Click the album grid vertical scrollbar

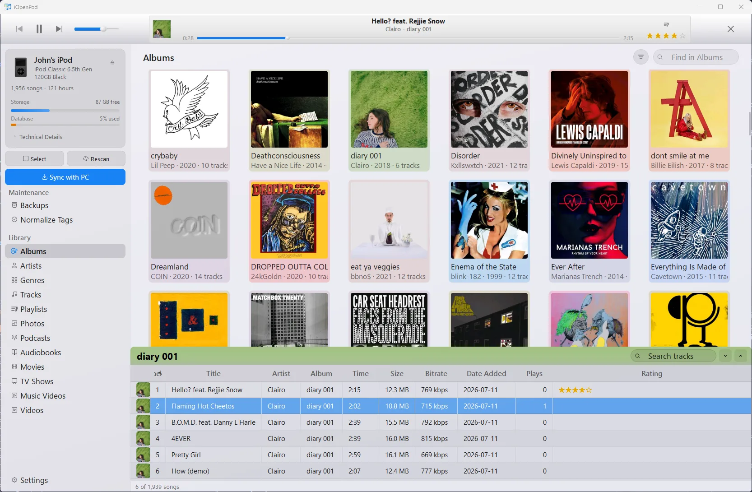pyautogui.click(x=749, y=123)
